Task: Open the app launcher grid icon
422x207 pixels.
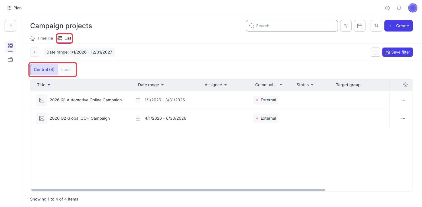Action: 9,8
